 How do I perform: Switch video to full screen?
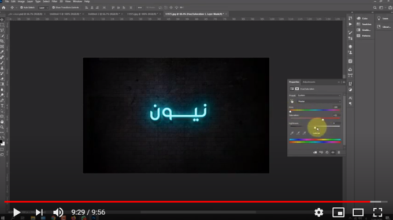click(x=378, y=212)
